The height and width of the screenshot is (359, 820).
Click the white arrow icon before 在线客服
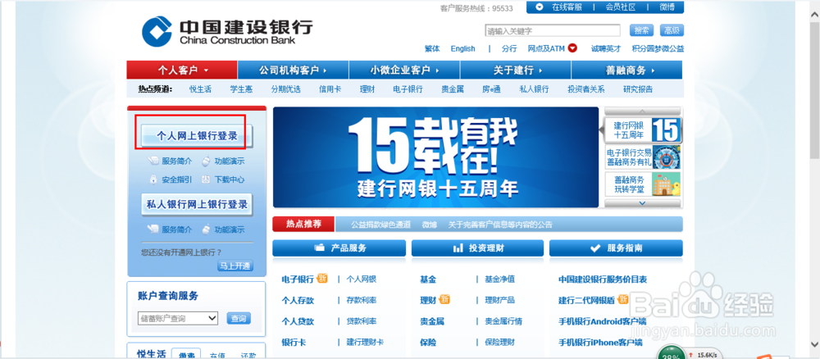tap(540, 7)
